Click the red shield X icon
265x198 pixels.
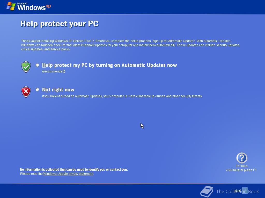coord(26,92)
